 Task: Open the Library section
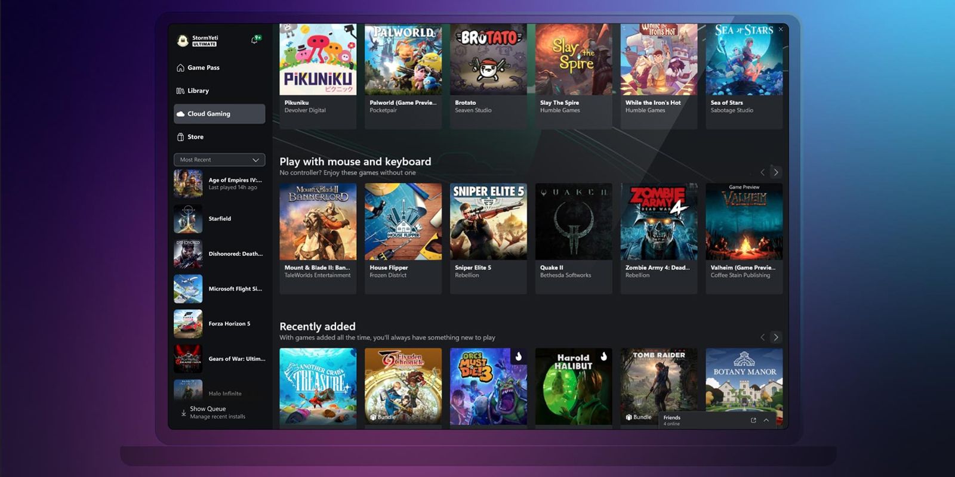click(x=198, y=91)
